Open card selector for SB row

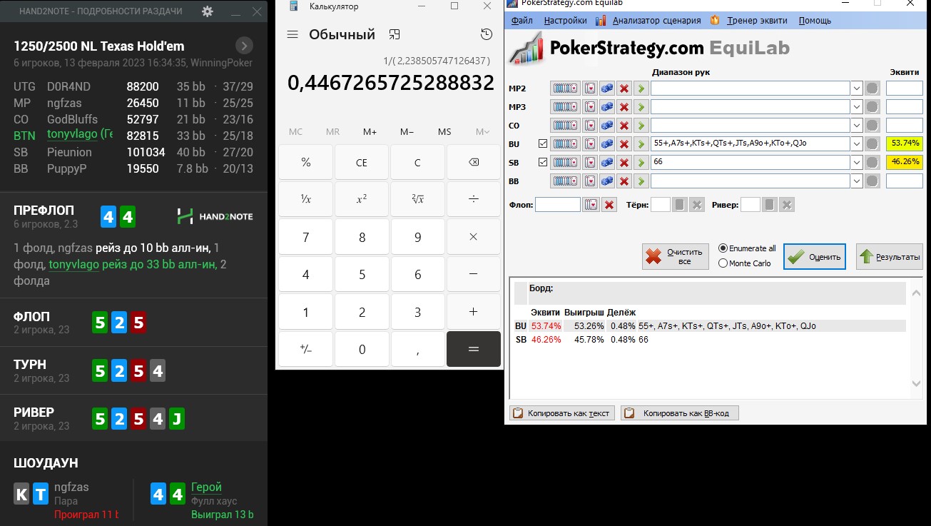pyautogui.click(x=590, y=163)
